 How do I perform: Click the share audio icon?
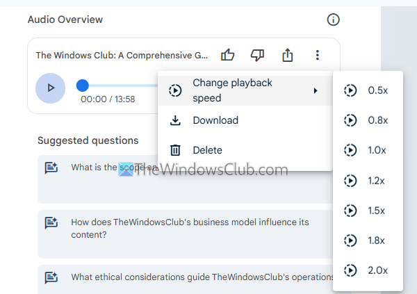[287, 55]
